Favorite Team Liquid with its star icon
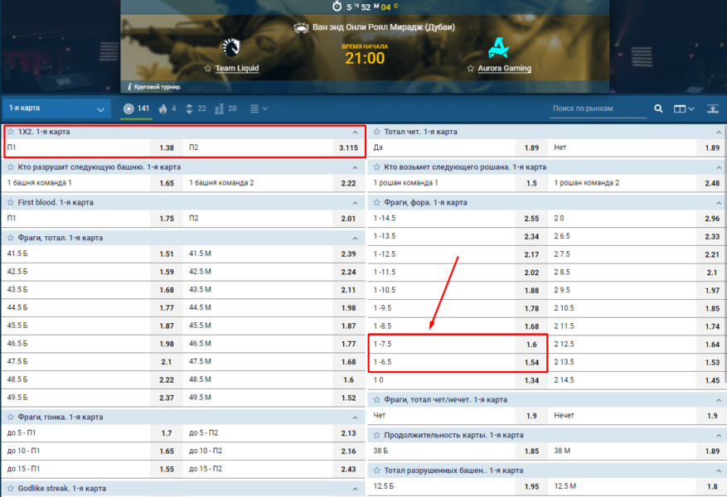727x497 pixels. (x=208, y=69)
